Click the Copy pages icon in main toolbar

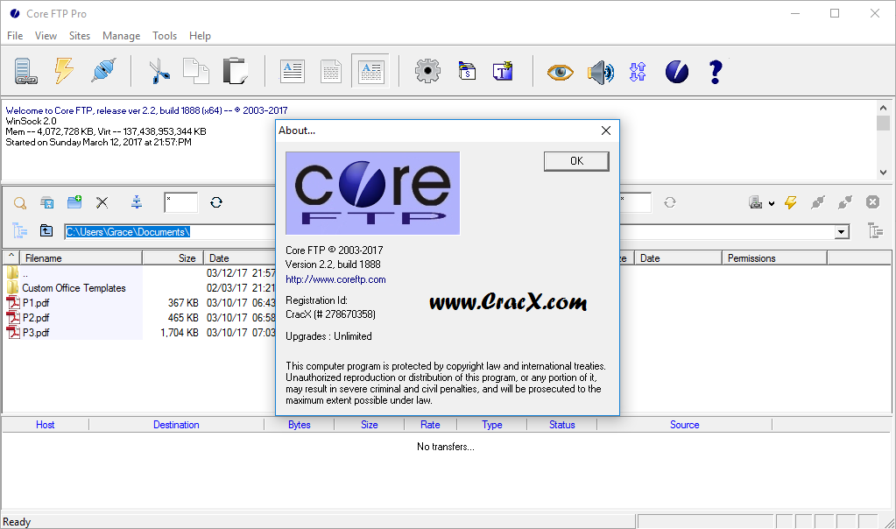(196, 72)
